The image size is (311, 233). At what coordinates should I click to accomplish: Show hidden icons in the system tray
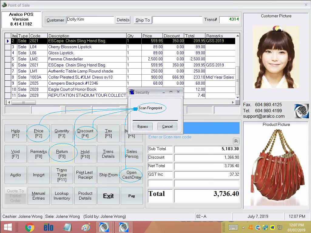[x=243, y=228]
